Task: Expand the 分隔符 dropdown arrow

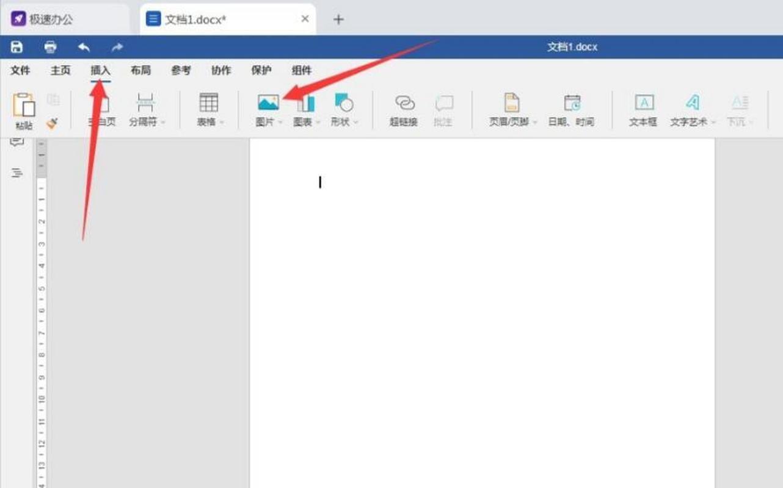Action: pyautogui.click(x=163, y=123)
